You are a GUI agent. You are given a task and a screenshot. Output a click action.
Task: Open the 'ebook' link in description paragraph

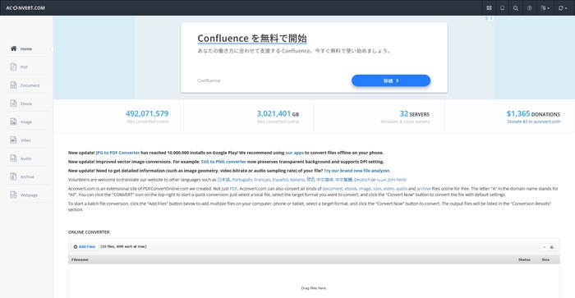point(351,189)
